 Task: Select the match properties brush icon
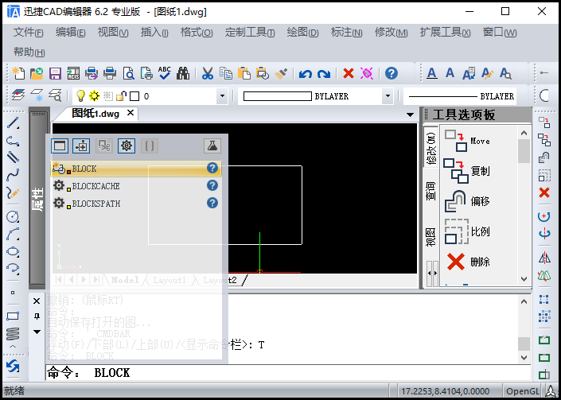pos(281,73)
